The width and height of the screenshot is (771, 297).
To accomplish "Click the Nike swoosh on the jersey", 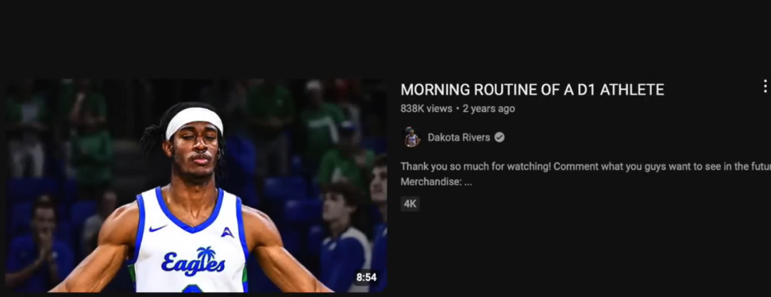I will tap(158, 228).
